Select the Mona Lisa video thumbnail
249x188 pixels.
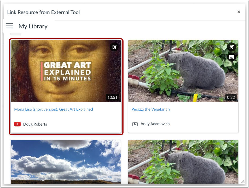(x=66, y=71)
